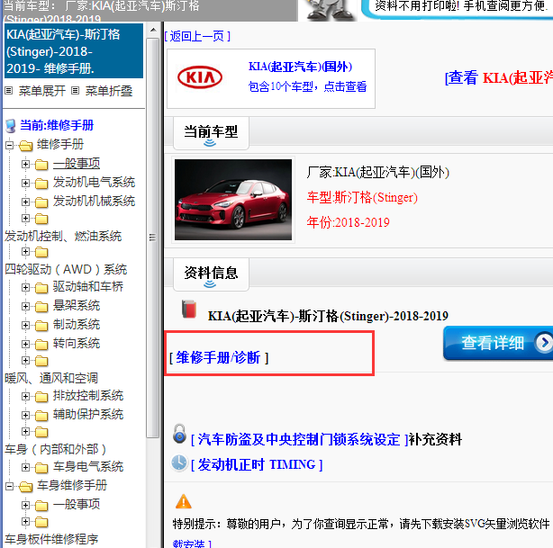Expand the 发动机电气系统 node
This screenshot has height=548, width=553.
25,183
